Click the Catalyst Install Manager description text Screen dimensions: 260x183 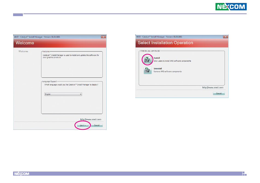coord(71,56)
